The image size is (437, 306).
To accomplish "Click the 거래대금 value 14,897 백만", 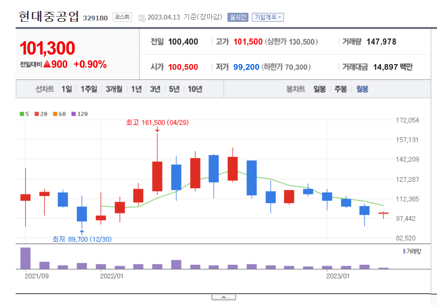I will 393,67.
